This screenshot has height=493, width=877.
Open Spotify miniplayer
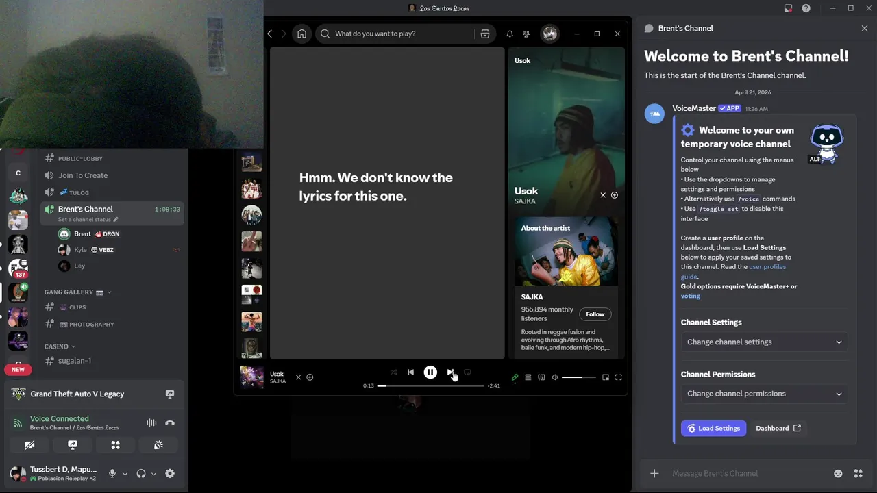[x=606, y=377]
